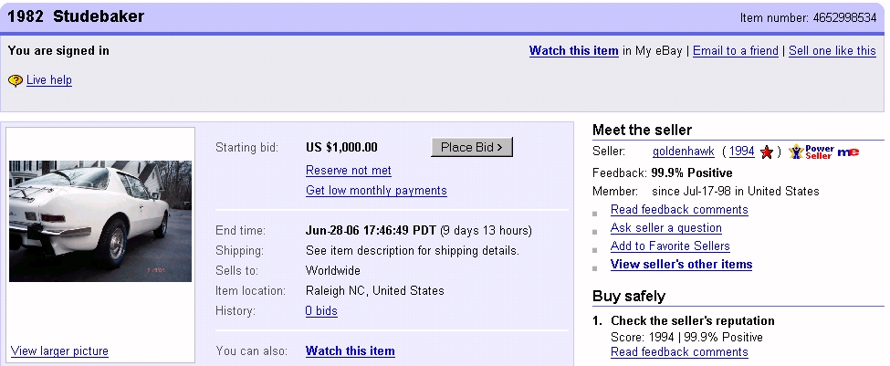Screen dimensions: 890x366
Task: Click Sell one like this link
Action: 832,51
